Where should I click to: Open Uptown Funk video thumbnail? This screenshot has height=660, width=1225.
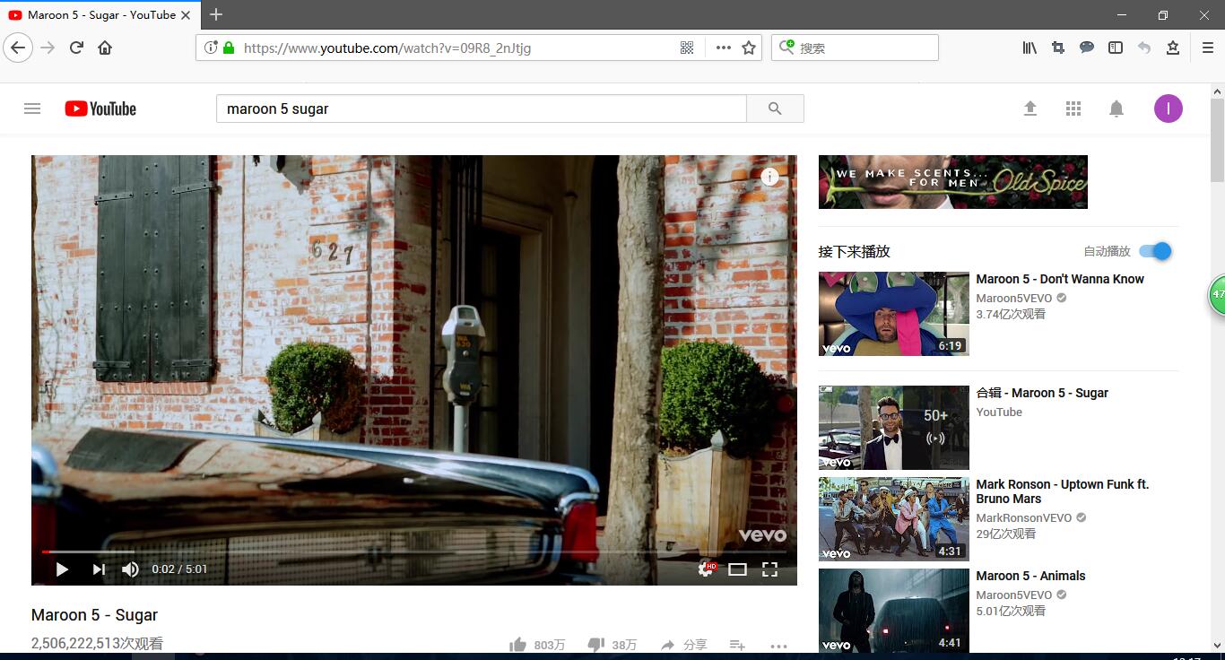point(894,519)
